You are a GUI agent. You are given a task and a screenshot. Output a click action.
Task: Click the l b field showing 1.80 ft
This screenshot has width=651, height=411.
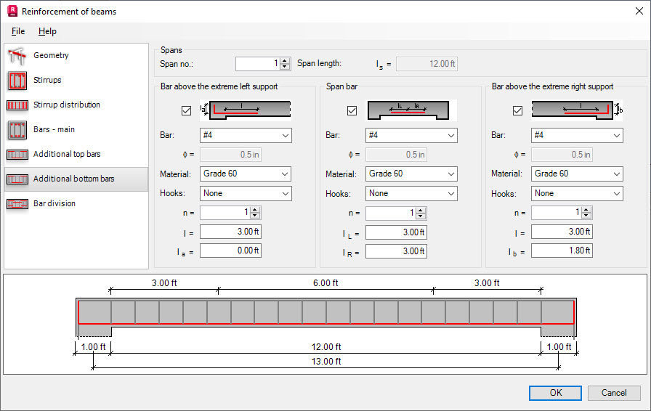coord(562,251)
